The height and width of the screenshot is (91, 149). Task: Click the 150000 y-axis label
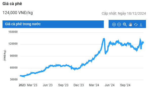(13, 32)
